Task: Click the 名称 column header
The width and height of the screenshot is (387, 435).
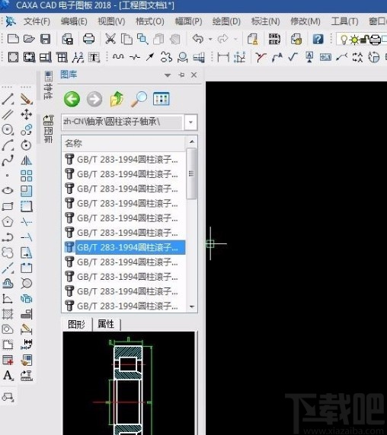Action: (123, 144)
